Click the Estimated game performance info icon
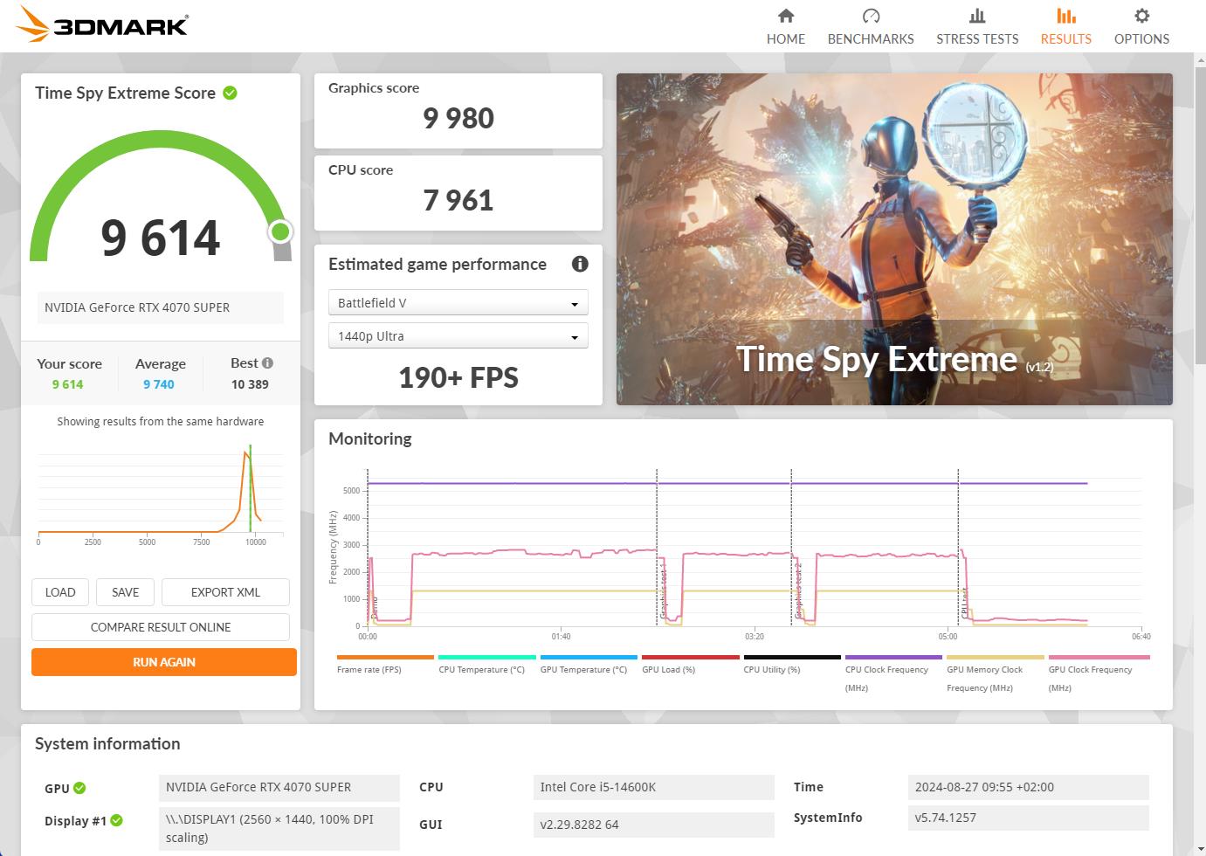 [x=580, y=264]
